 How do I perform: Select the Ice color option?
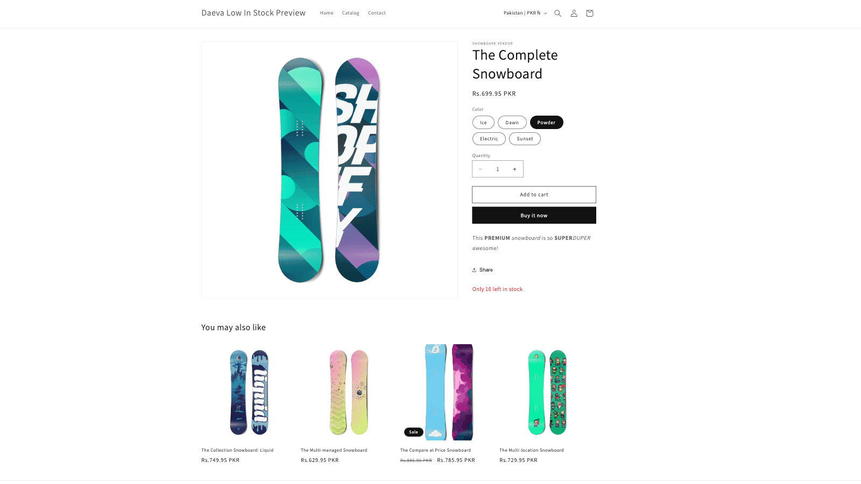click(483, 123)
